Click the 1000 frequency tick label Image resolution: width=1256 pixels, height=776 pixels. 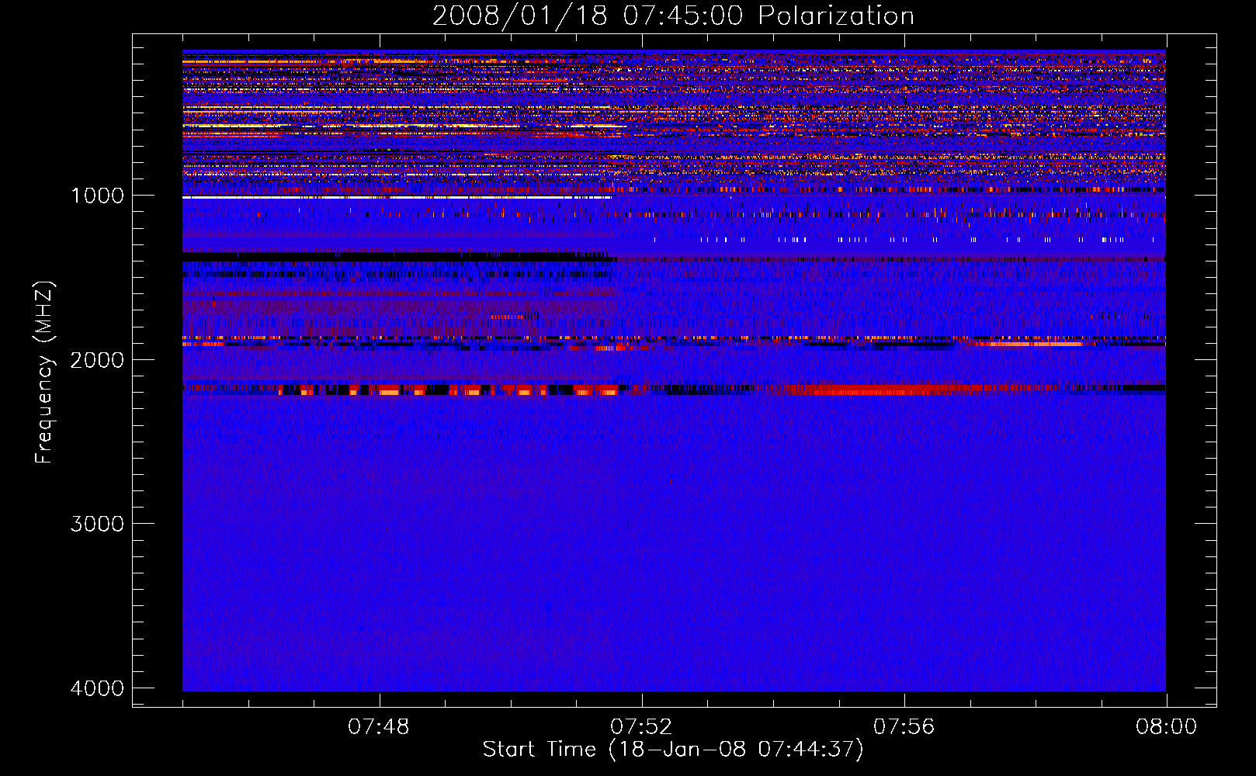pos(97,196)
